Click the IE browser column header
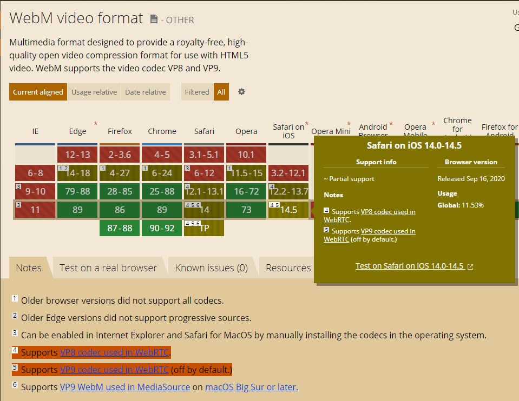 click(35, 131)
